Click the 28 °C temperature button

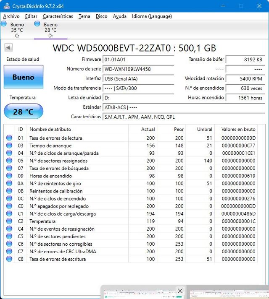[x=23, y=112]
